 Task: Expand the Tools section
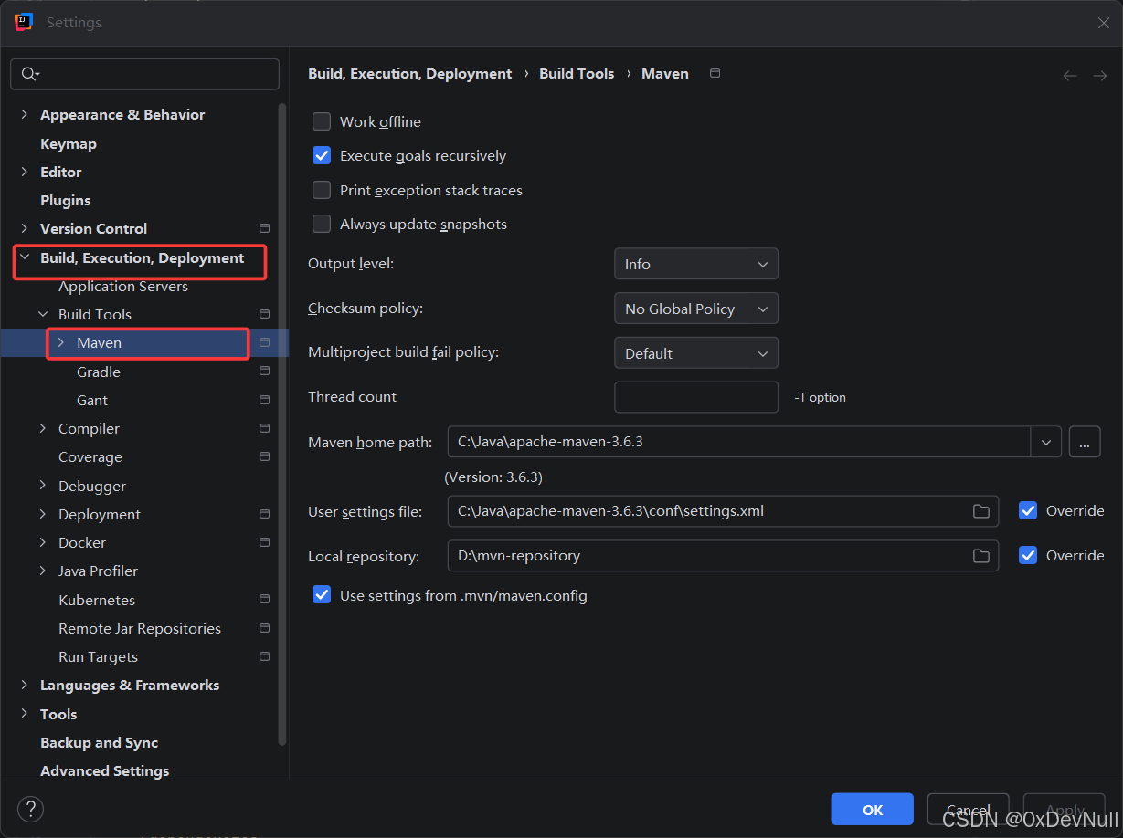(x=25, y=714)
